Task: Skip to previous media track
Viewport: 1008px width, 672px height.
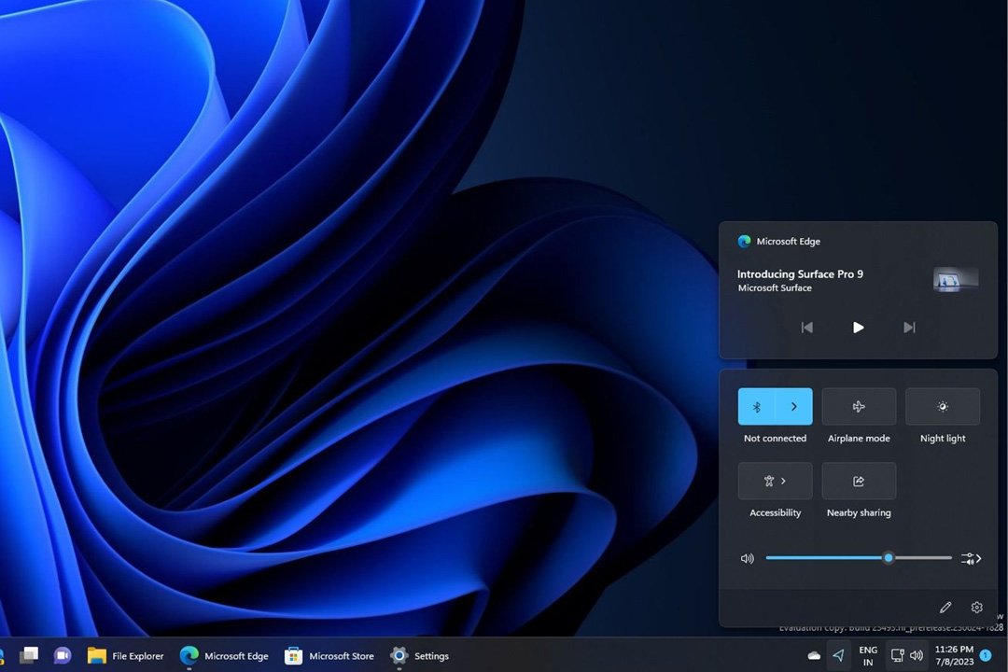Action: pos(806,328)
